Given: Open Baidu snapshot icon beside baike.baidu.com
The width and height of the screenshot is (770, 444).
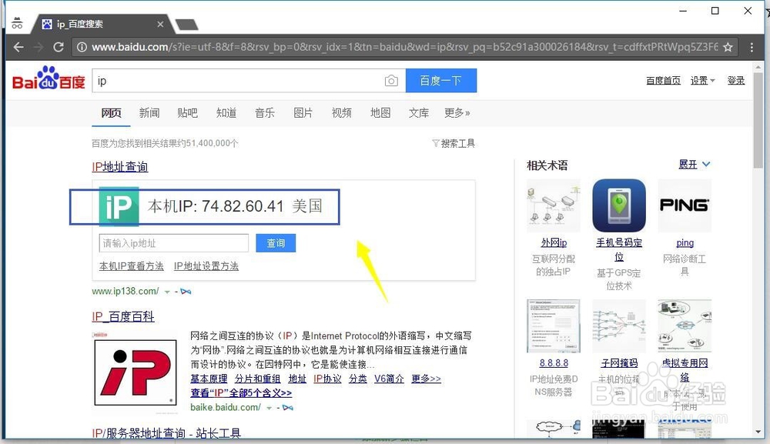Looking at the screenshot, I should [x=288, y=408].
